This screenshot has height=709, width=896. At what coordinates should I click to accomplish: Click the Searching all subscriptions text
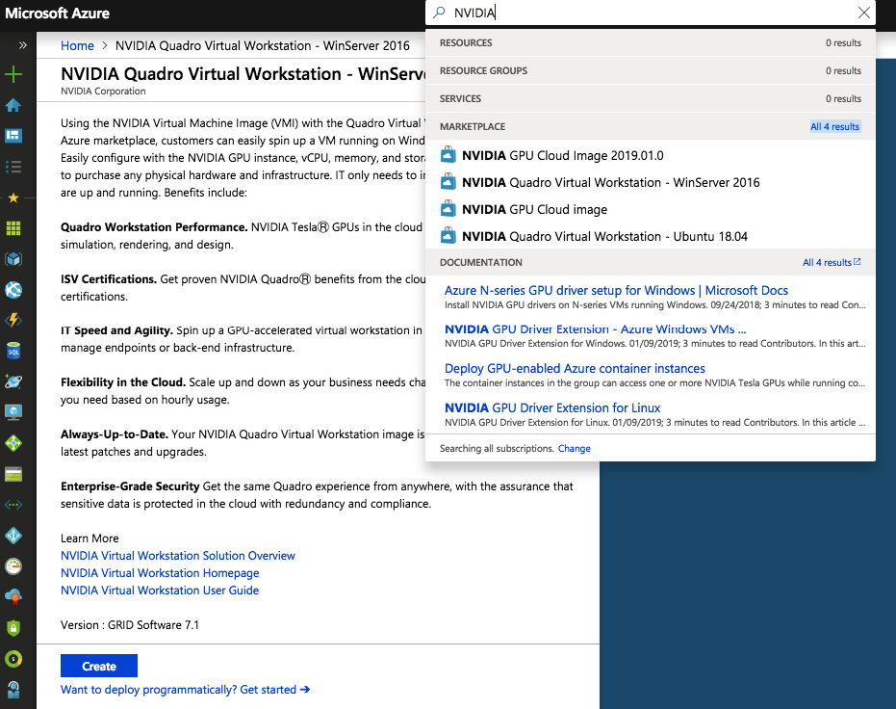497,449
